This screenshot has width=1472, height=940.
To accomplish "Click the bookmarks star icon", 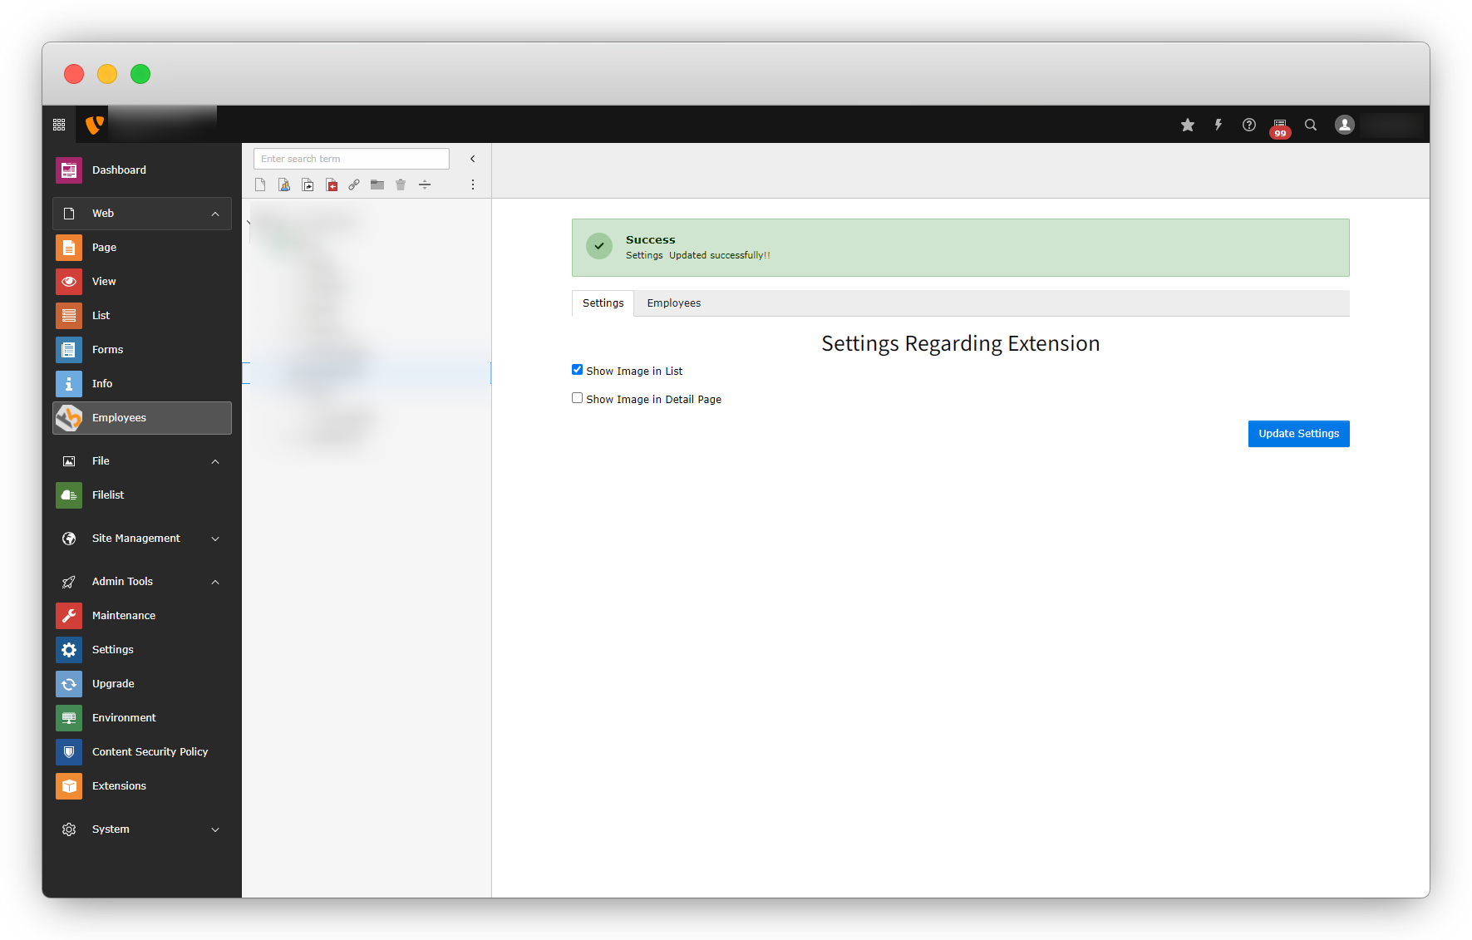I will 1188,125.
